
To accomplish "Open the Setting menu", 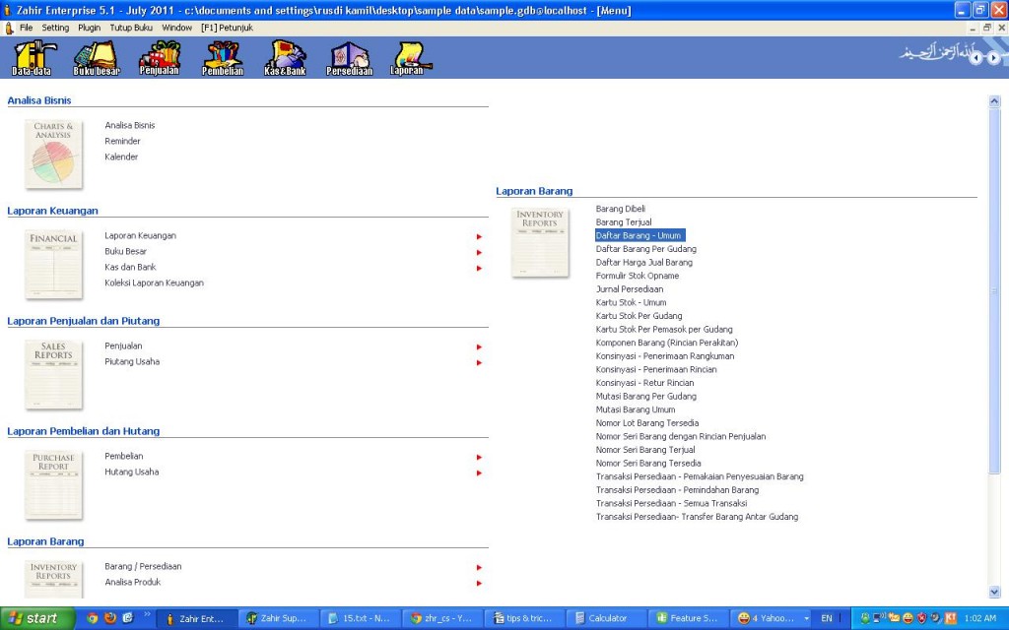I will (x=55, y=28).
